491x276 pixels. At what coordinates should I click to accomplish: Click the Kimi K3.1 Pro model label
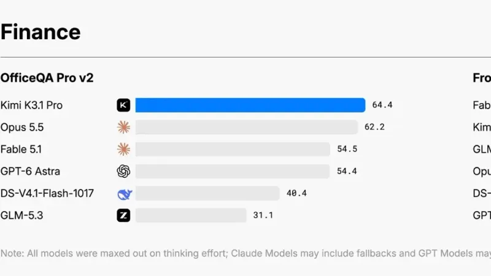click(x=31, y=105)
